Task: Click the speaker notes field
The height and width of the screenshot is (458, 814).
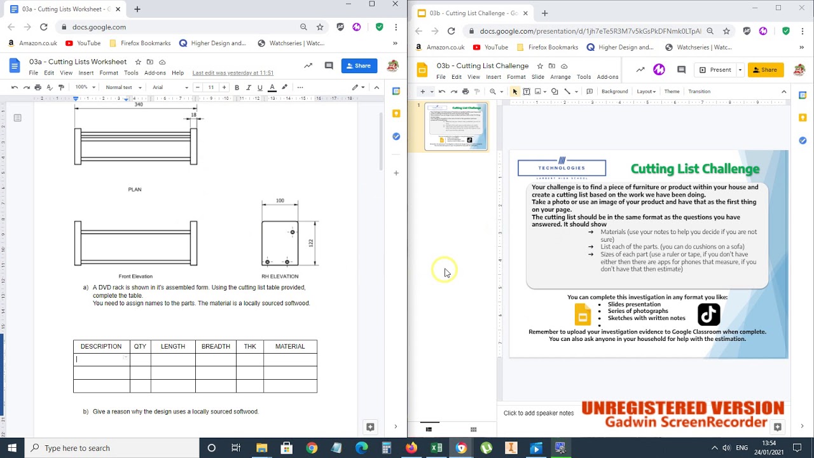Action: click(539, 413)
